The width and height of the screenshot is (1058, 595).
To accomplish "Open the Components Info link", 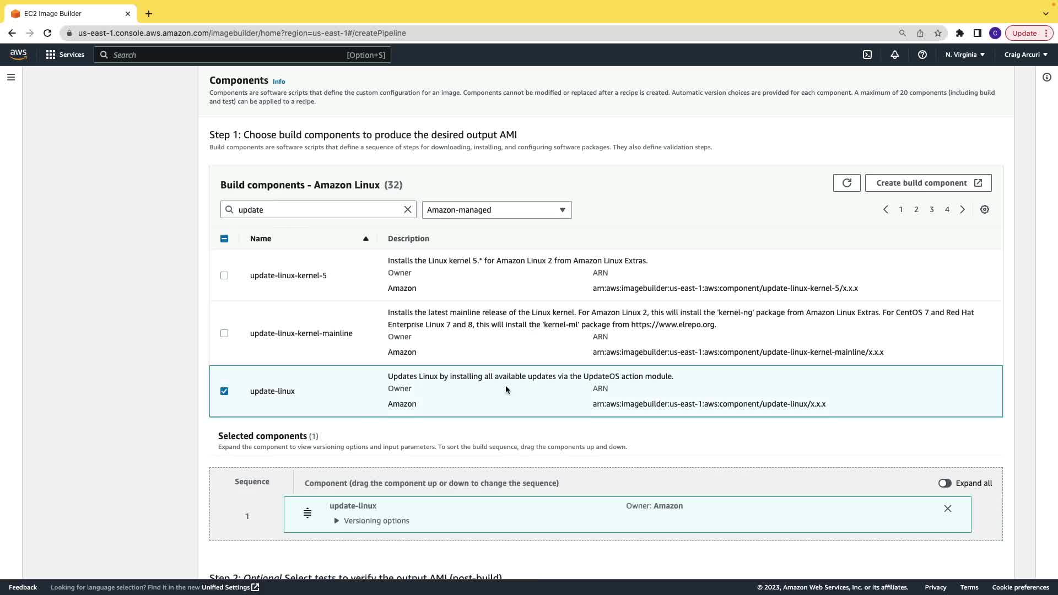I will tap(279, 82).
